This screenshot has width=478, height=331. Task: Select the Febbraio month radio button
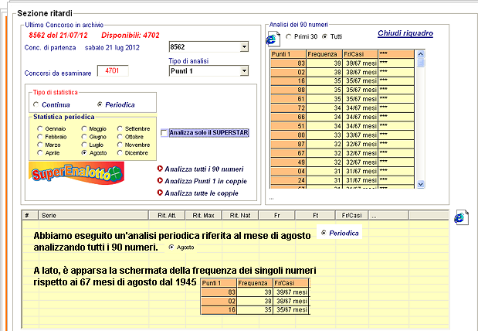[39, 136]
